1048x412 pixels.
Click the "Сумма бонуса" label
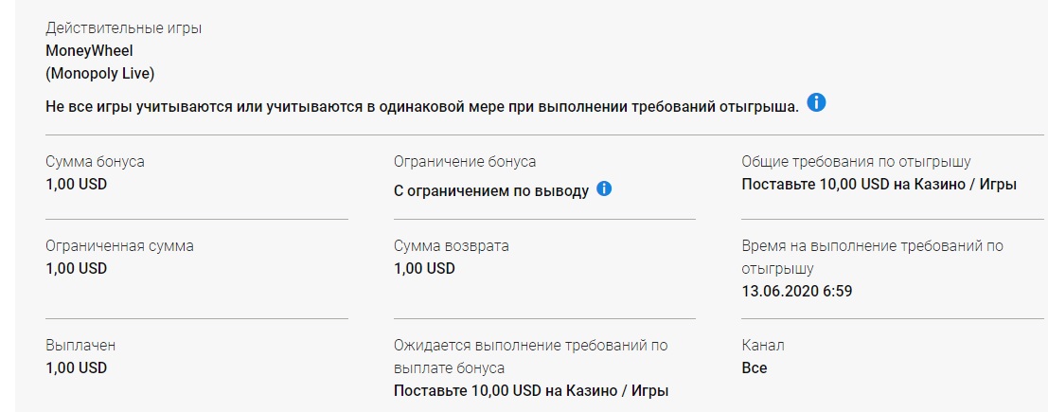[95, 162]
